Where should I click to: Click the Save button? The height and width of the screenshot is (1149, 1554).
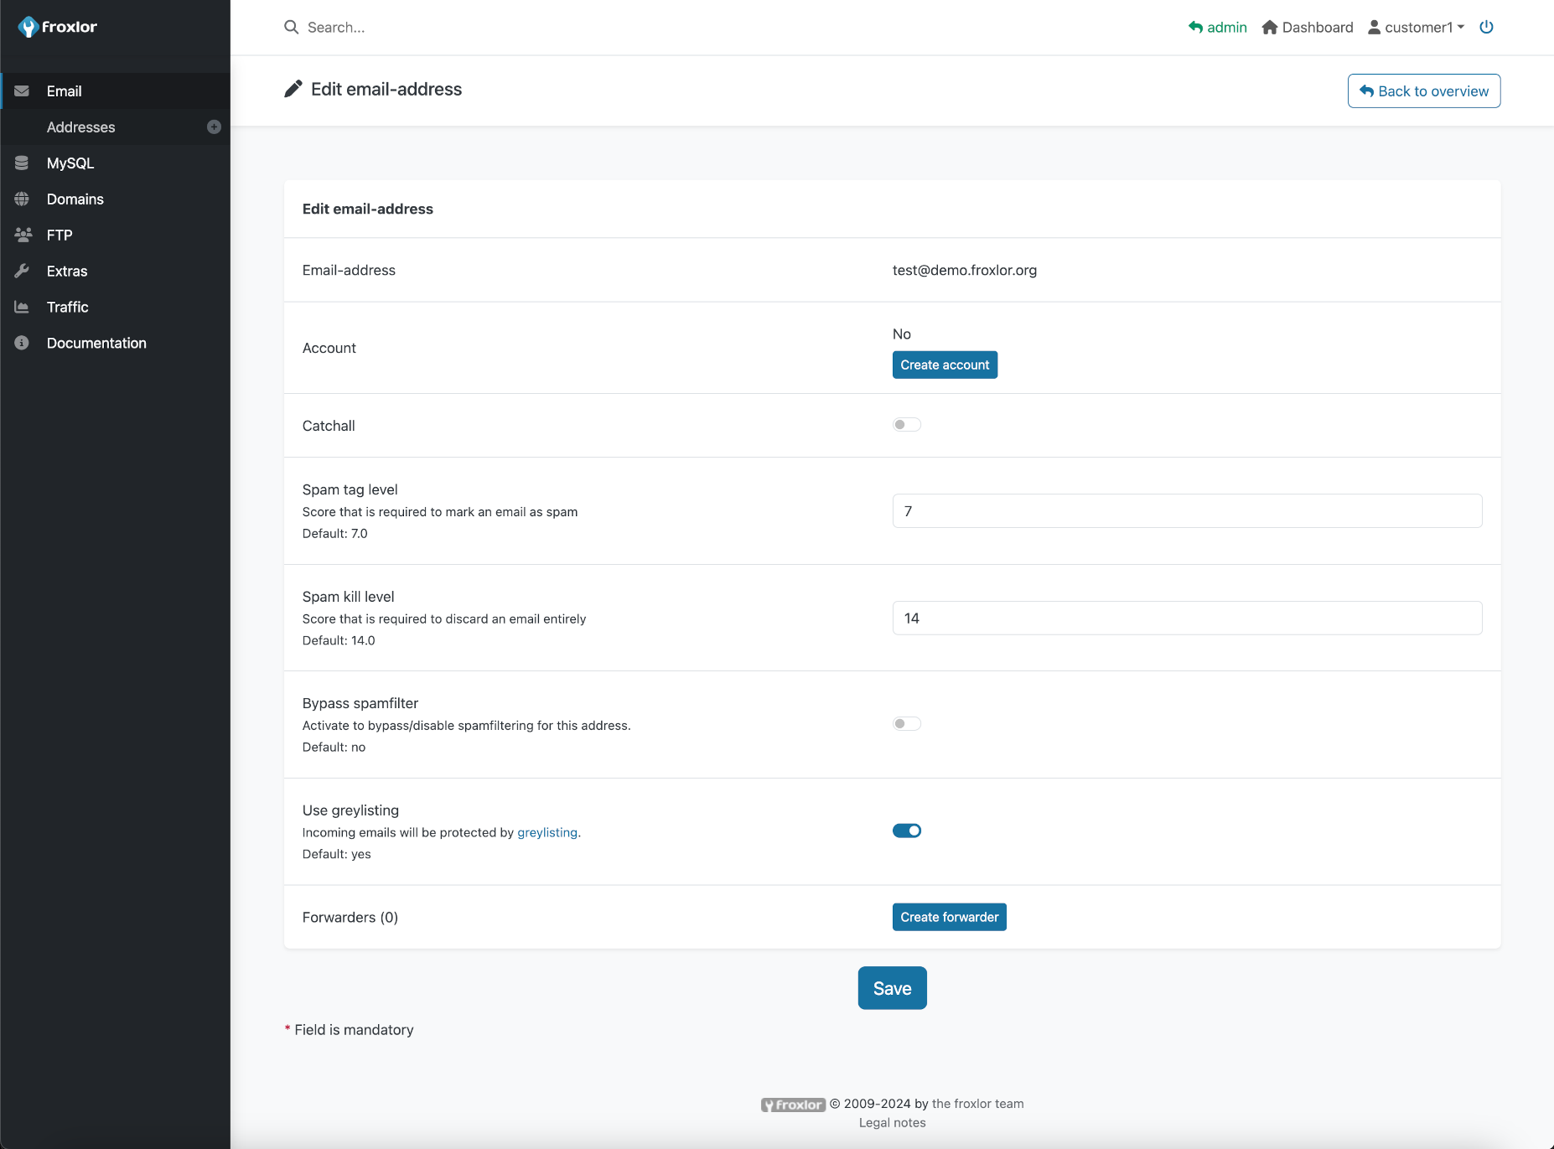pyautogui.click(x=892, y=988)
